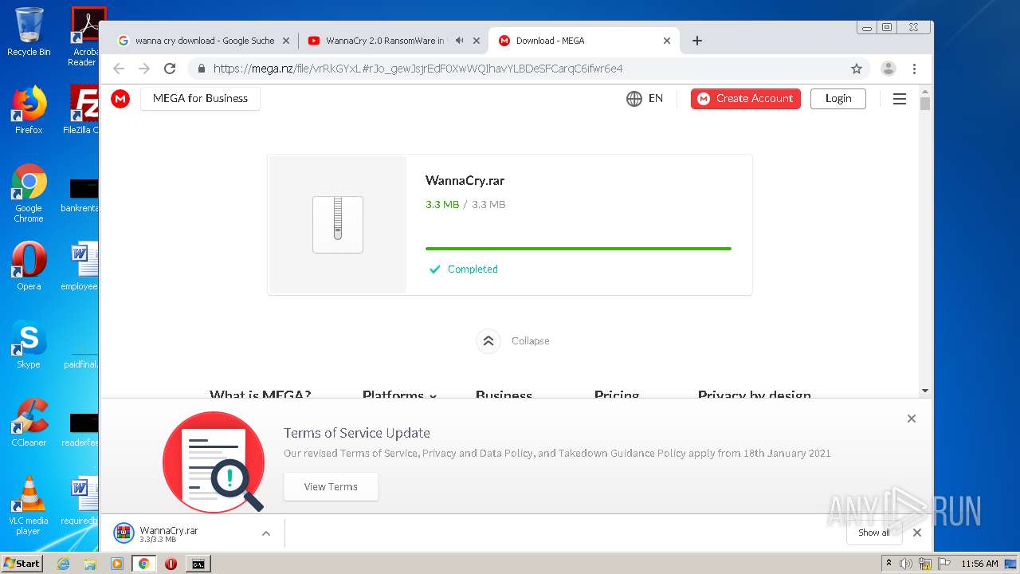Open VLC media player shortcut

pyautogui.click(x=29, y=505)
